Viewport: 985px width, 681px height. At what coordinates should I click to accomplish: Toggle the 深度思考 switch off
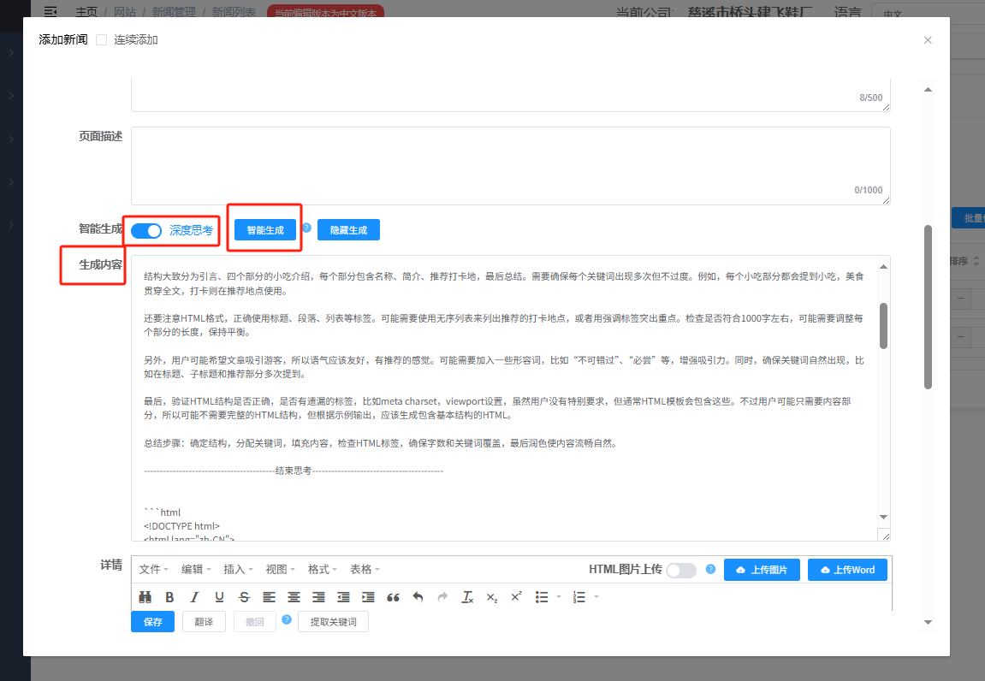tap(146, 230)
